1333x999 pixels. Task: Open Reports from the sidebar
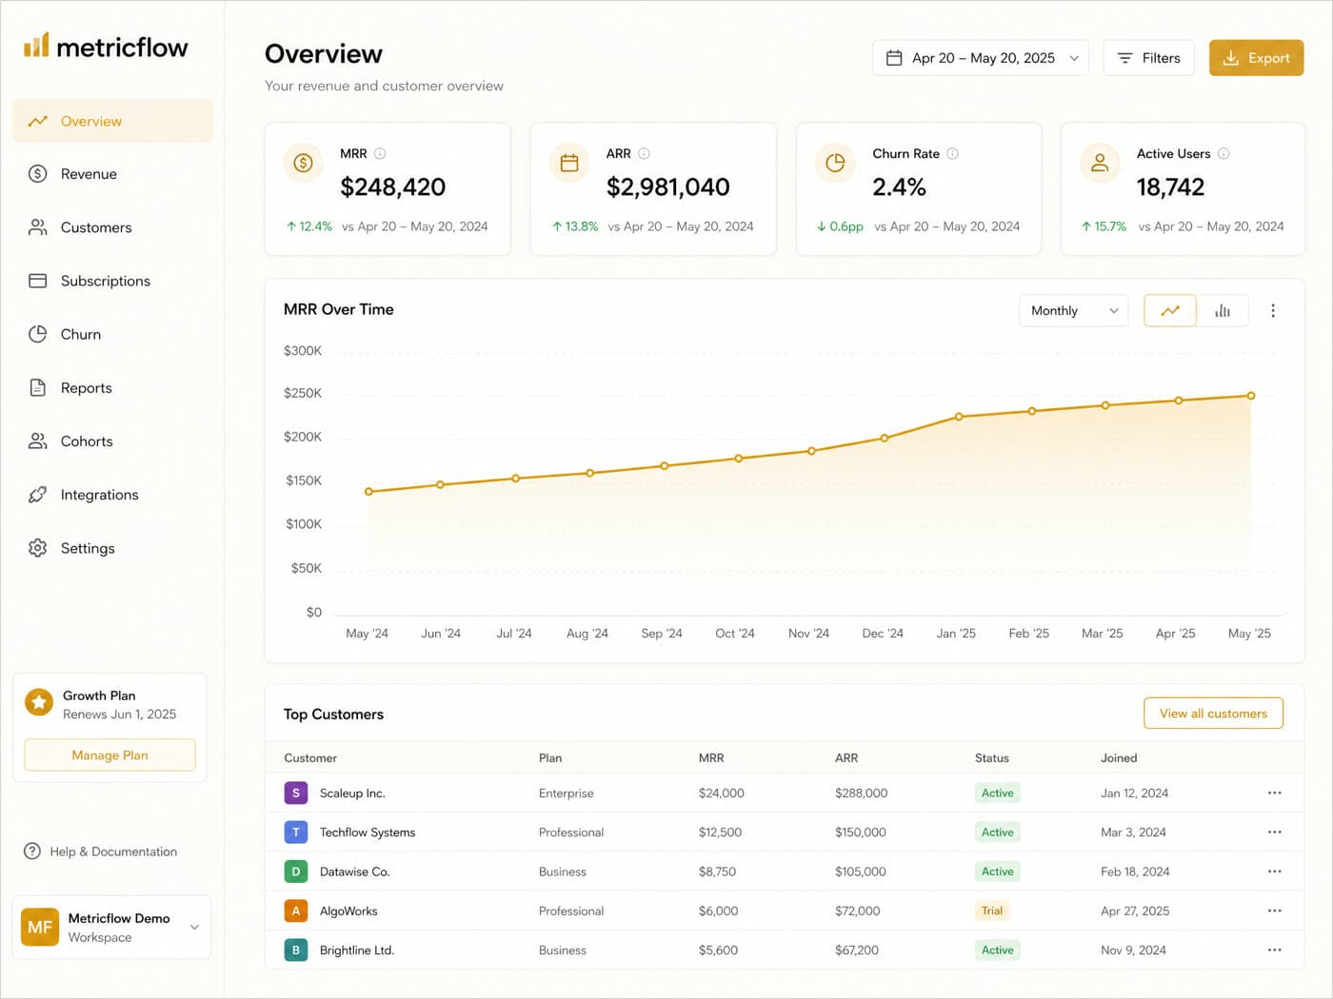tap(112, 388)
